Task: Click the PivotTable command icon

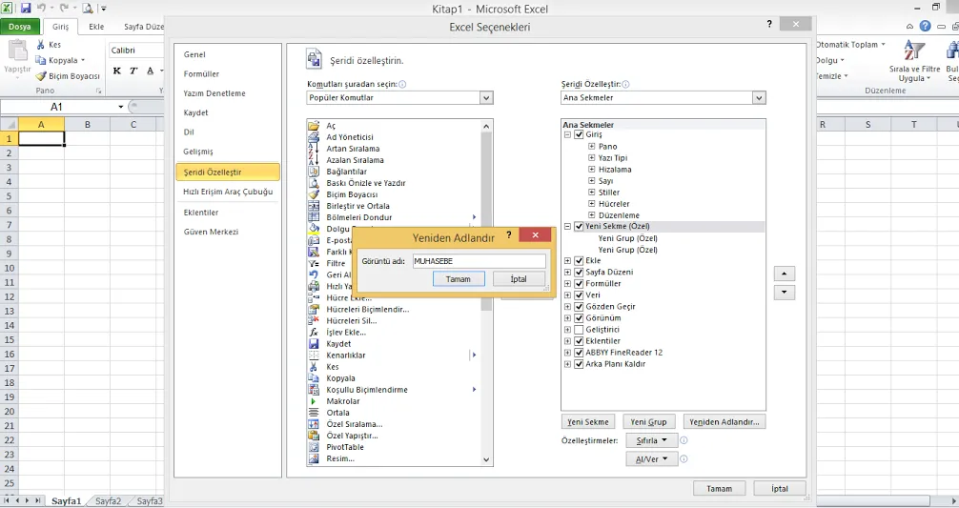Action: [x=314, y=447]
